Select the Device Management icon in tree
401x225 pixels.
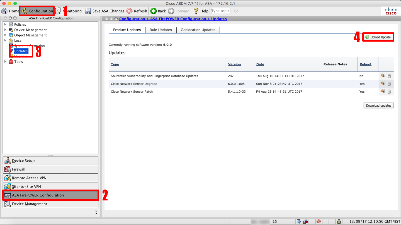[x=11, y=30]
